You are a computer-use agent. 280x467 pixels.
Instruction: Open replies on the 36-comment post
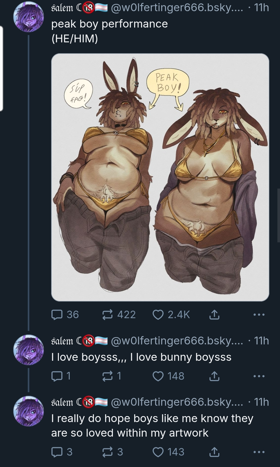[65, 315]
